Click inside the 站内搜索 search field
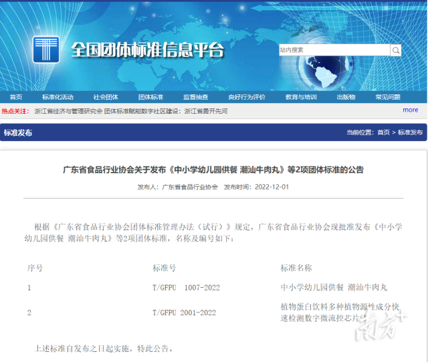 coord(334,50)
